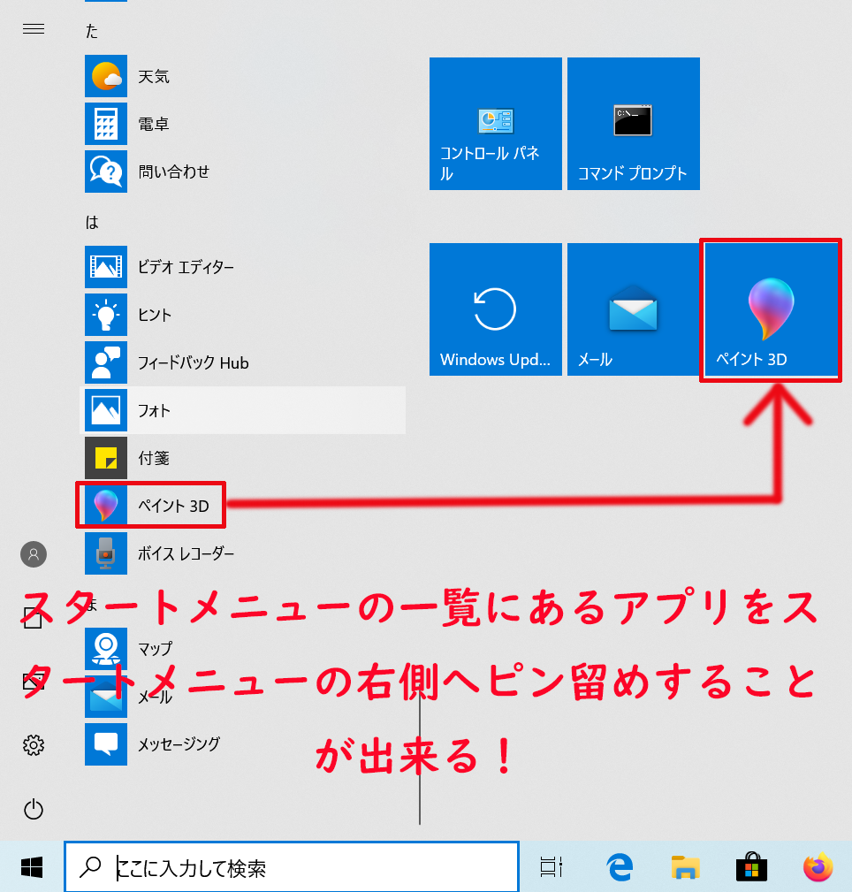Open File Explorer on taskbar
This screenshot has width=852, height=892.
tap(685, 867)
